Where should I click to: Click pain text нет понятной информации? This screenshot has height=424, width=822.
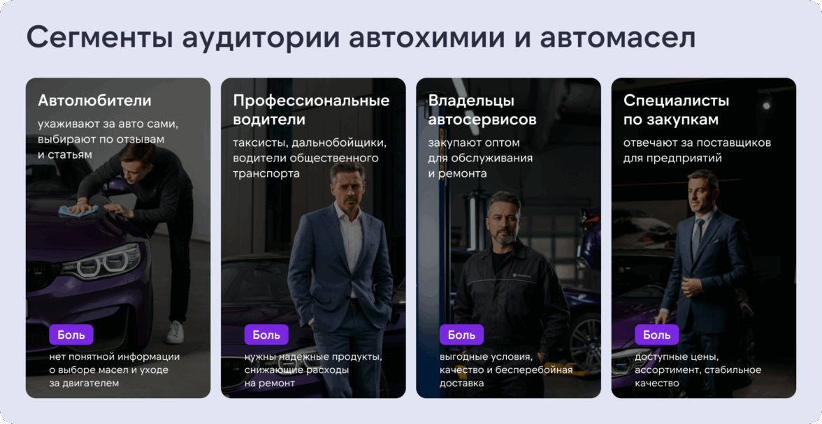(115, 370)
